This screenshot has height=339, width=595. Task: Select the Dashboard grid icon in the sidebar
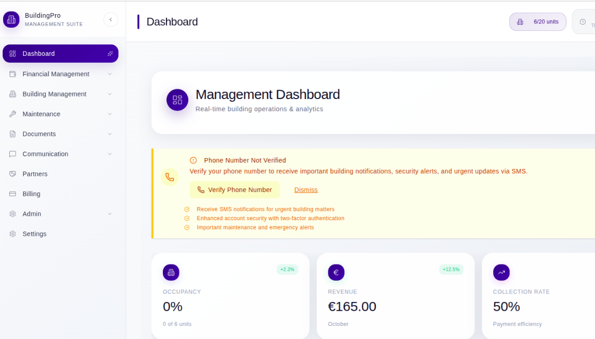12,53
